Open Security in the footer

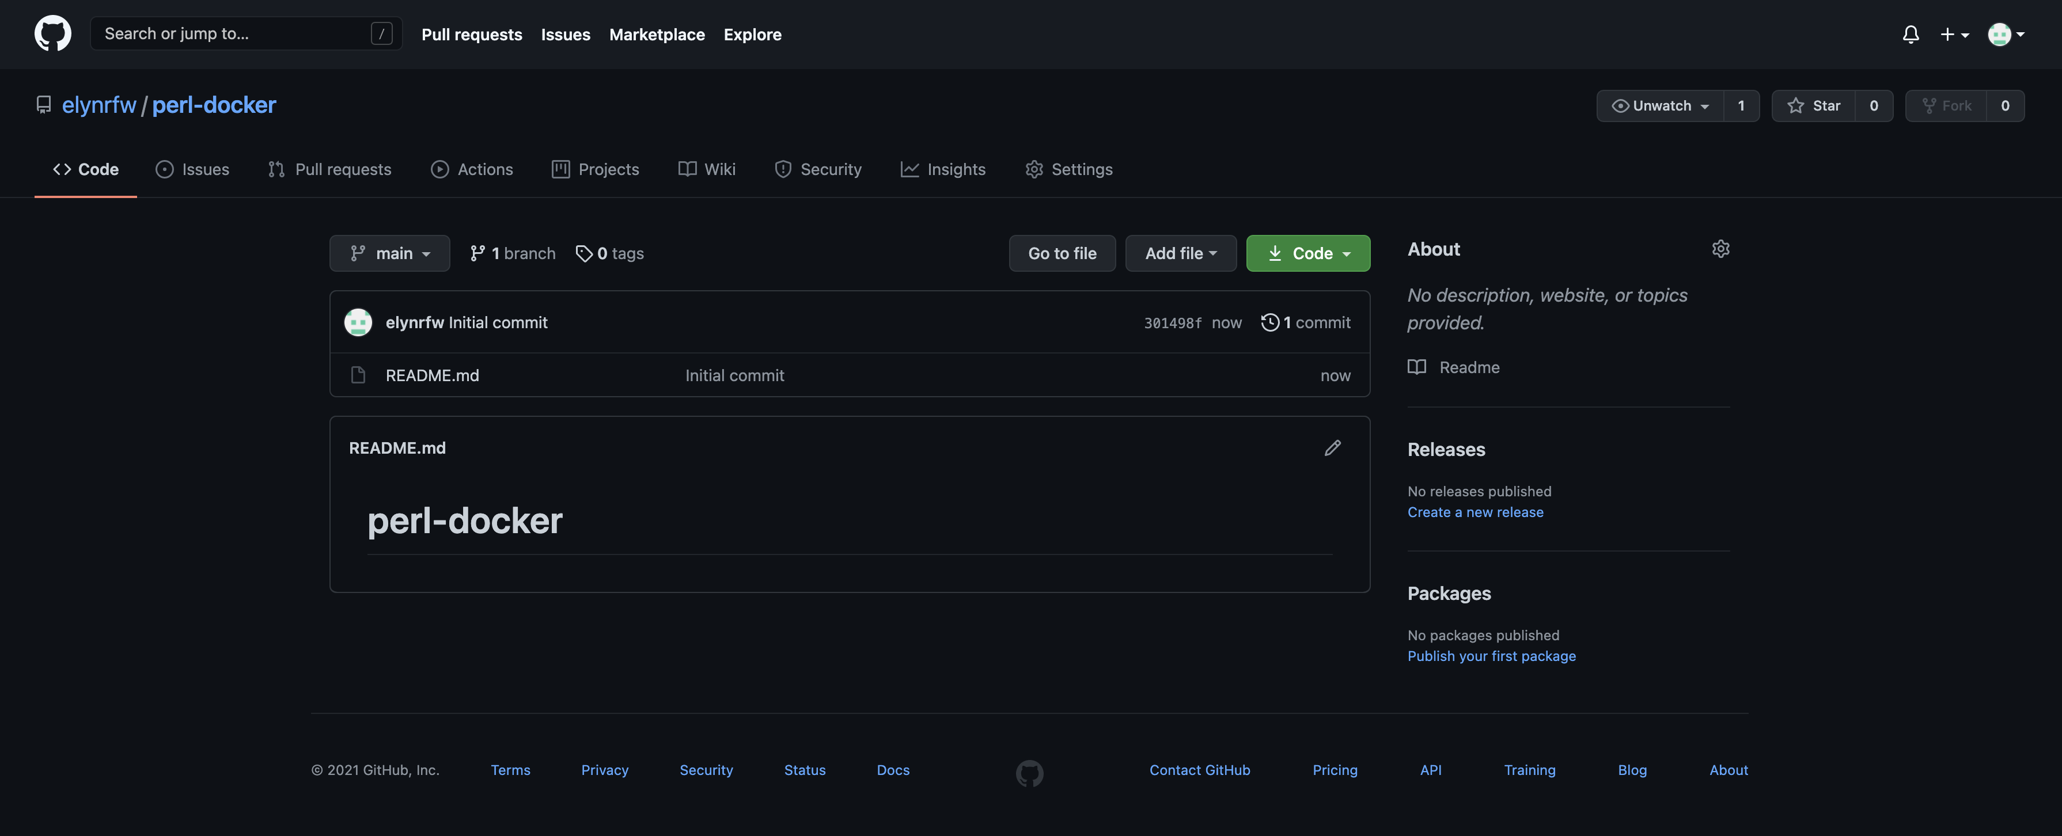706,770
